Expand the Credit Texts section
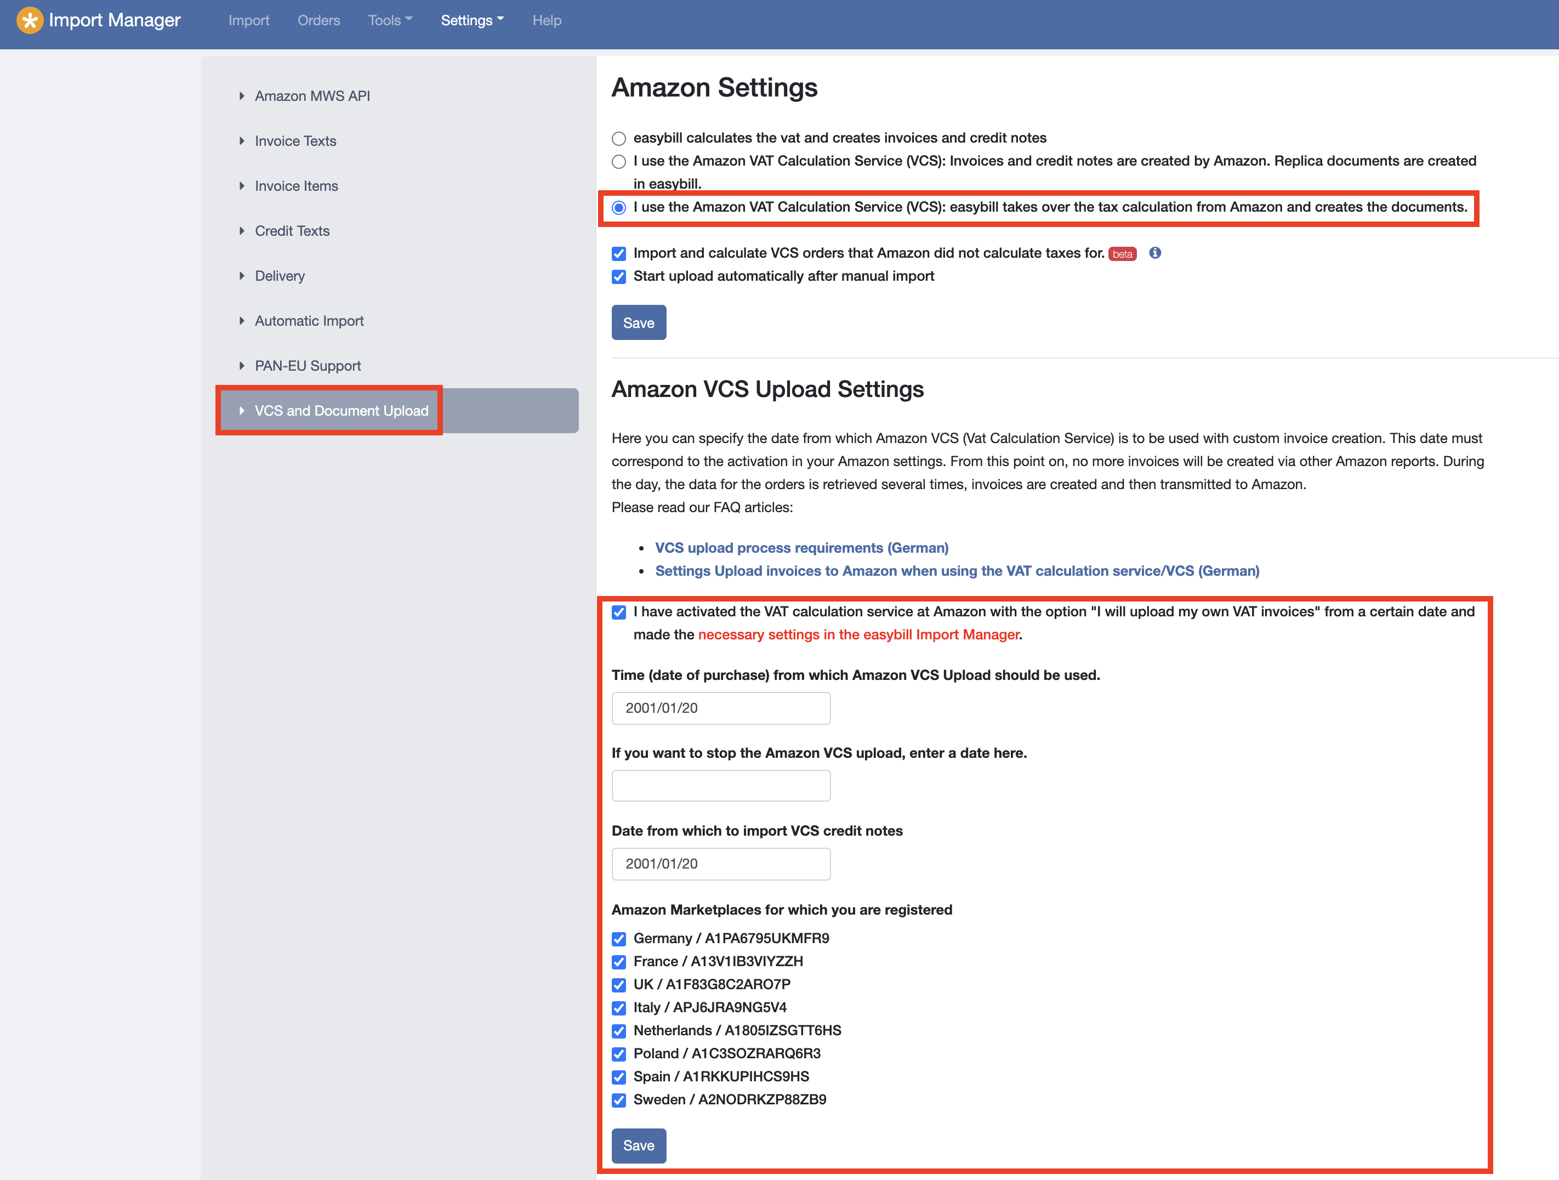1559x1180 pixels. (292, 231)
